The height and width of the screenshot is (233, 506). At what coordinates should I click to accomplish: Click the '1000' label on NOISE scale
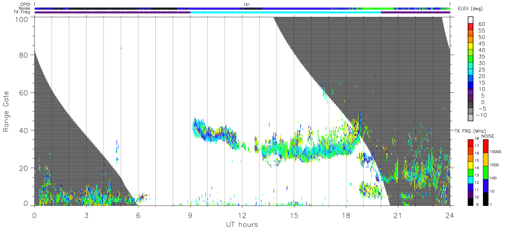(495, 165)
